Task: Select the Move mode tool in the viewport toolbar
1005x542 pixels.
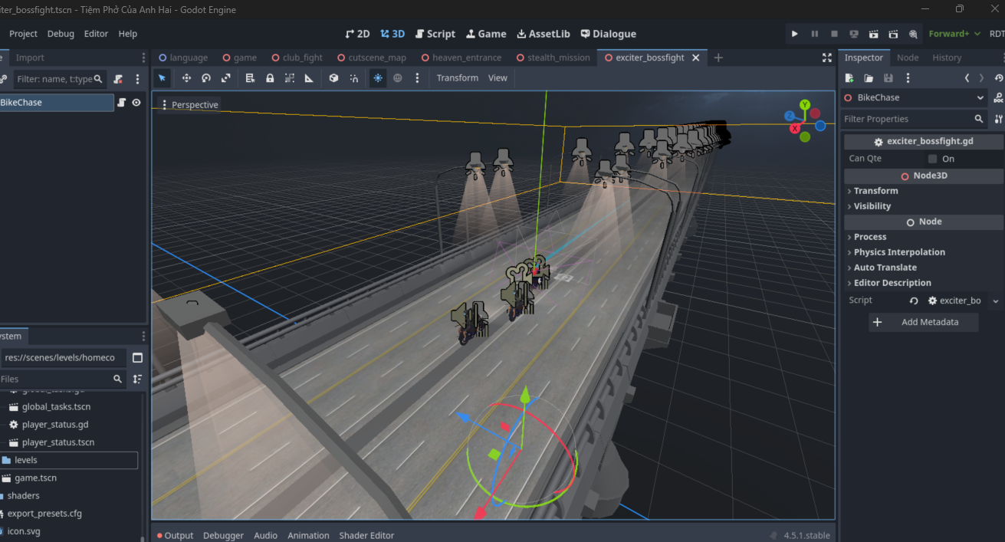Action: tap(186, 78)
